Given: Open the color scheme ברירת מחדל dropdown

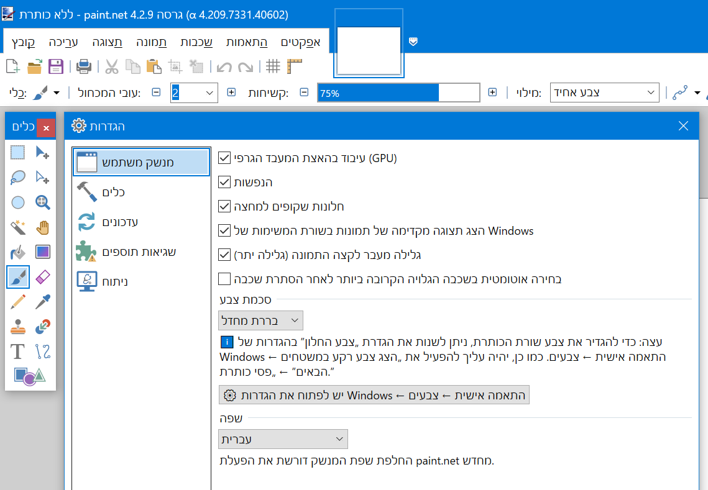Looking at the screenshot, I should (260, 320).
